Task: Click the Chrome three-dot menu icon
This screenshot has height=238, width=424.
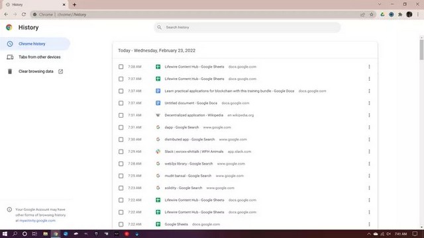Action: (418, 15)
